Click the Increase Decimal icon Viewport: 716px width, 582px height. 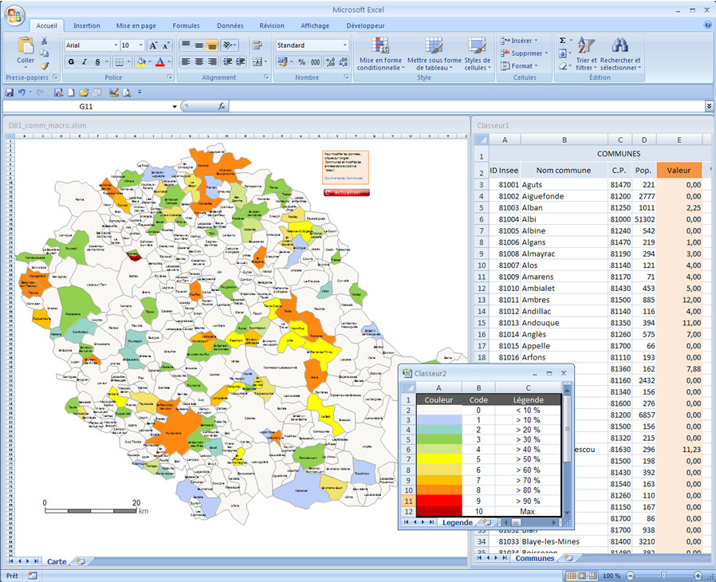coord(331,62)
